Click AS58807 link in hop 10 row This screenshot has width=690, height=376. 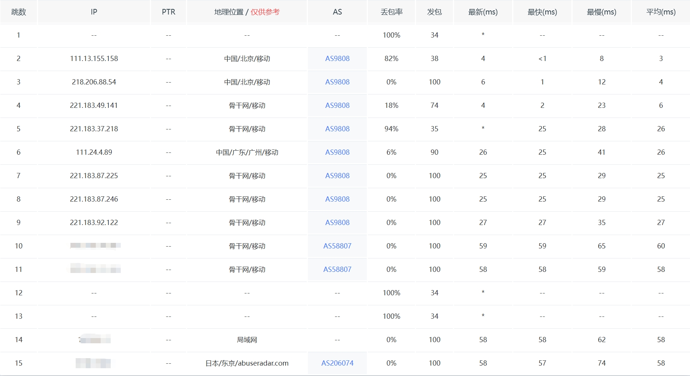coord(337,246)
